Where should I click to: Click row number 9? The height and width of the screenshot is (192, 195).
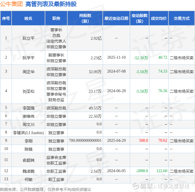(6, 141)
